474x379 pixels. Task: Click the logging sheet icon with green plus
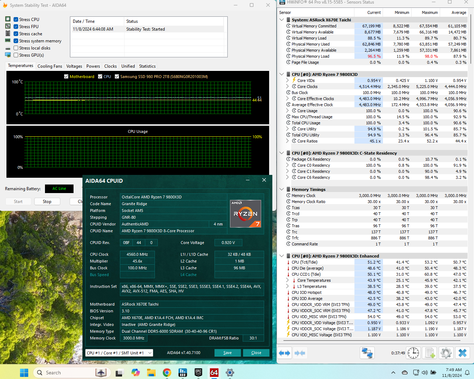430,353
